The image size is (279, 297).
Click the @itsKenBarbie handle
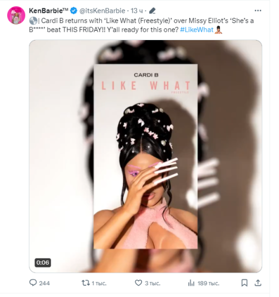(x=102, y=11)
